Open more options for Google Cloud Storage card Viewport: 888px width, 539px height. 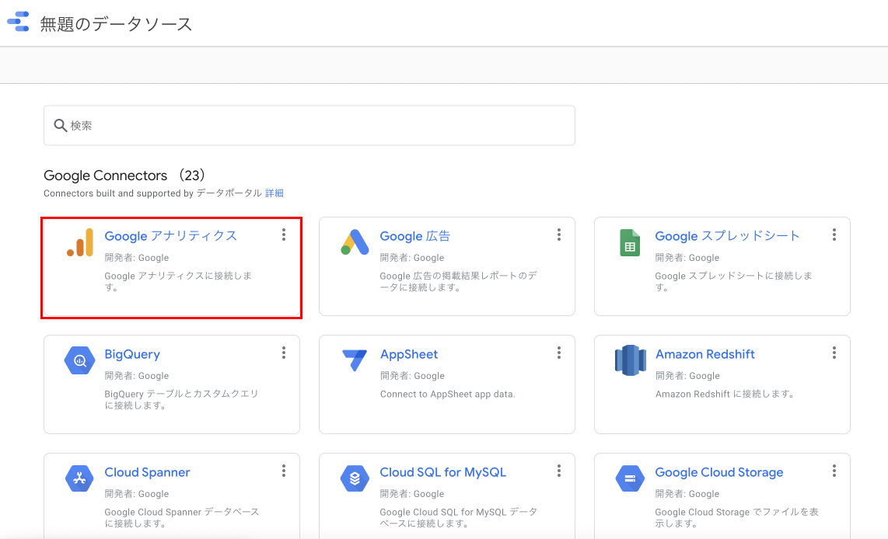coord(834,471)
